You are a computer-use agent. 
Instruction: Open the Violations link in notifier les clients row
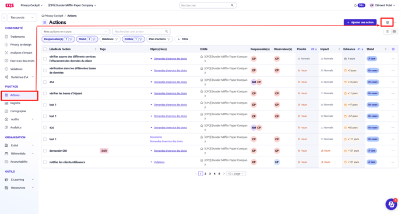click(159, 162)
